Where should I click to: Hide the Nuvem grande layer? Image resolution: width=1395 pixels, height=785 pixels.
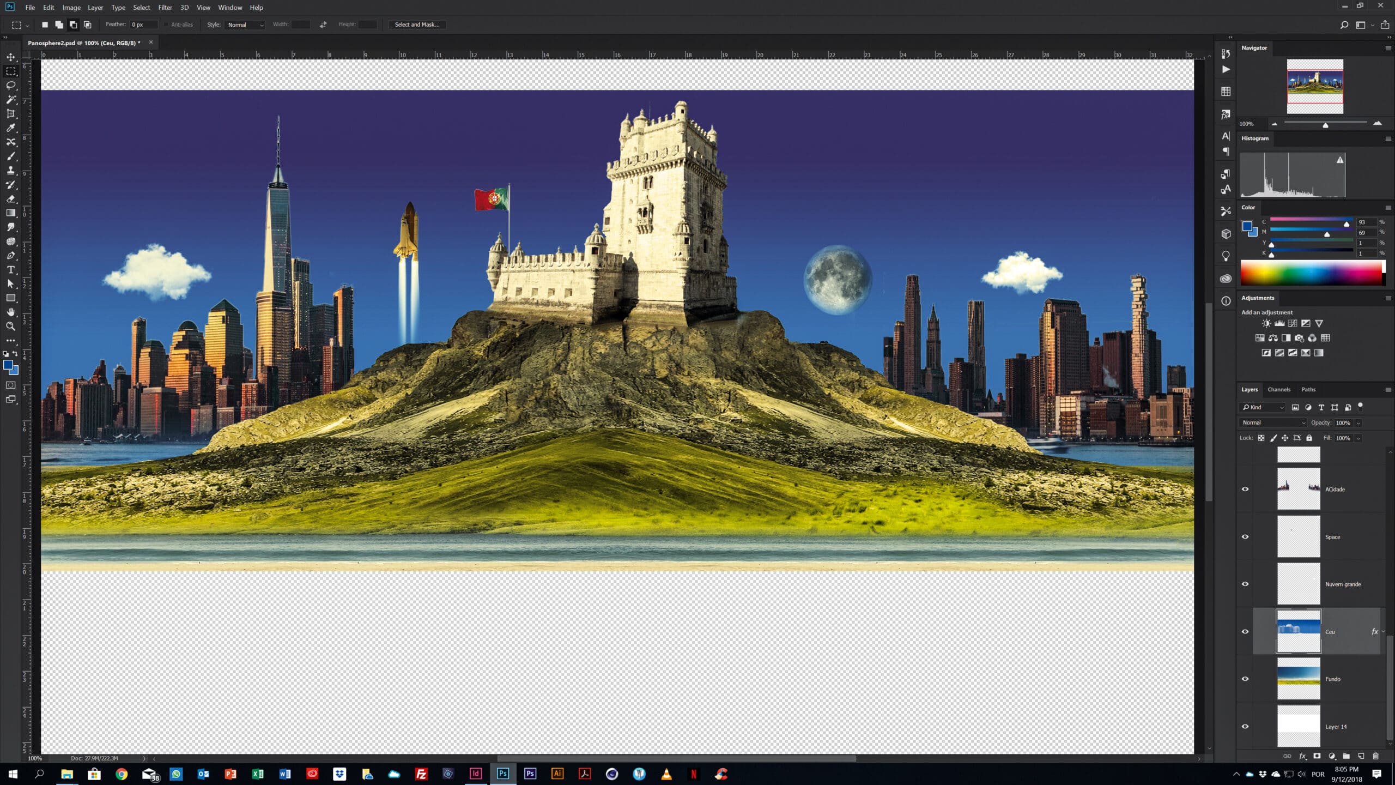coord(1245,584)
